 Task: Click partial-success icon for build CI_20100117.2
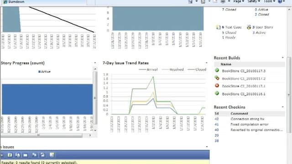tap(217, 78)
